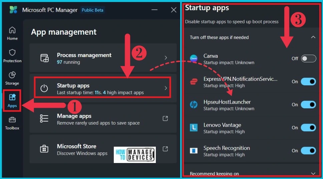
Task: Click the Speech Recognition app icon
Action: click(x=194, y=151)
